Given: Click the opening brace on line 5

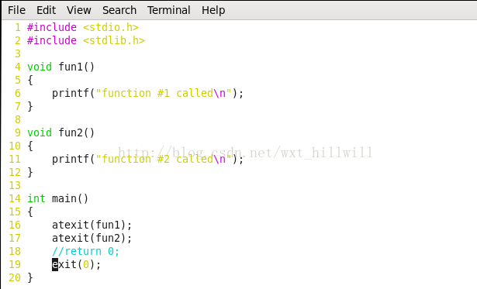Looking at the screenshot, I should 30,81.
